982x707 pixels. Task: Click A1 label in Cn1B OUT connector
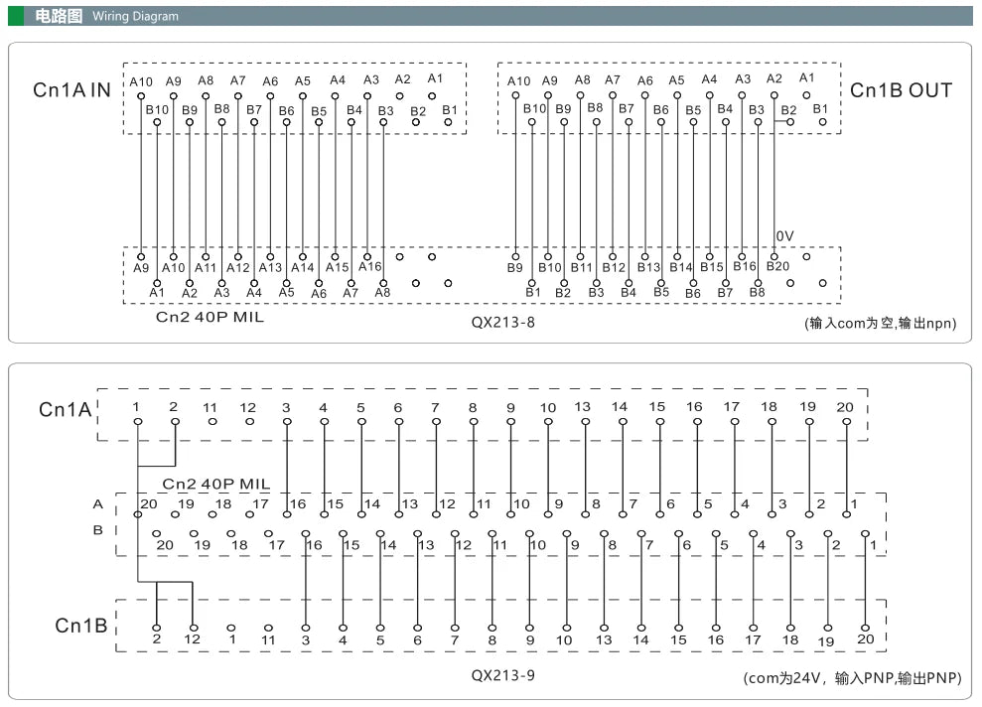[x=806, y=77]
